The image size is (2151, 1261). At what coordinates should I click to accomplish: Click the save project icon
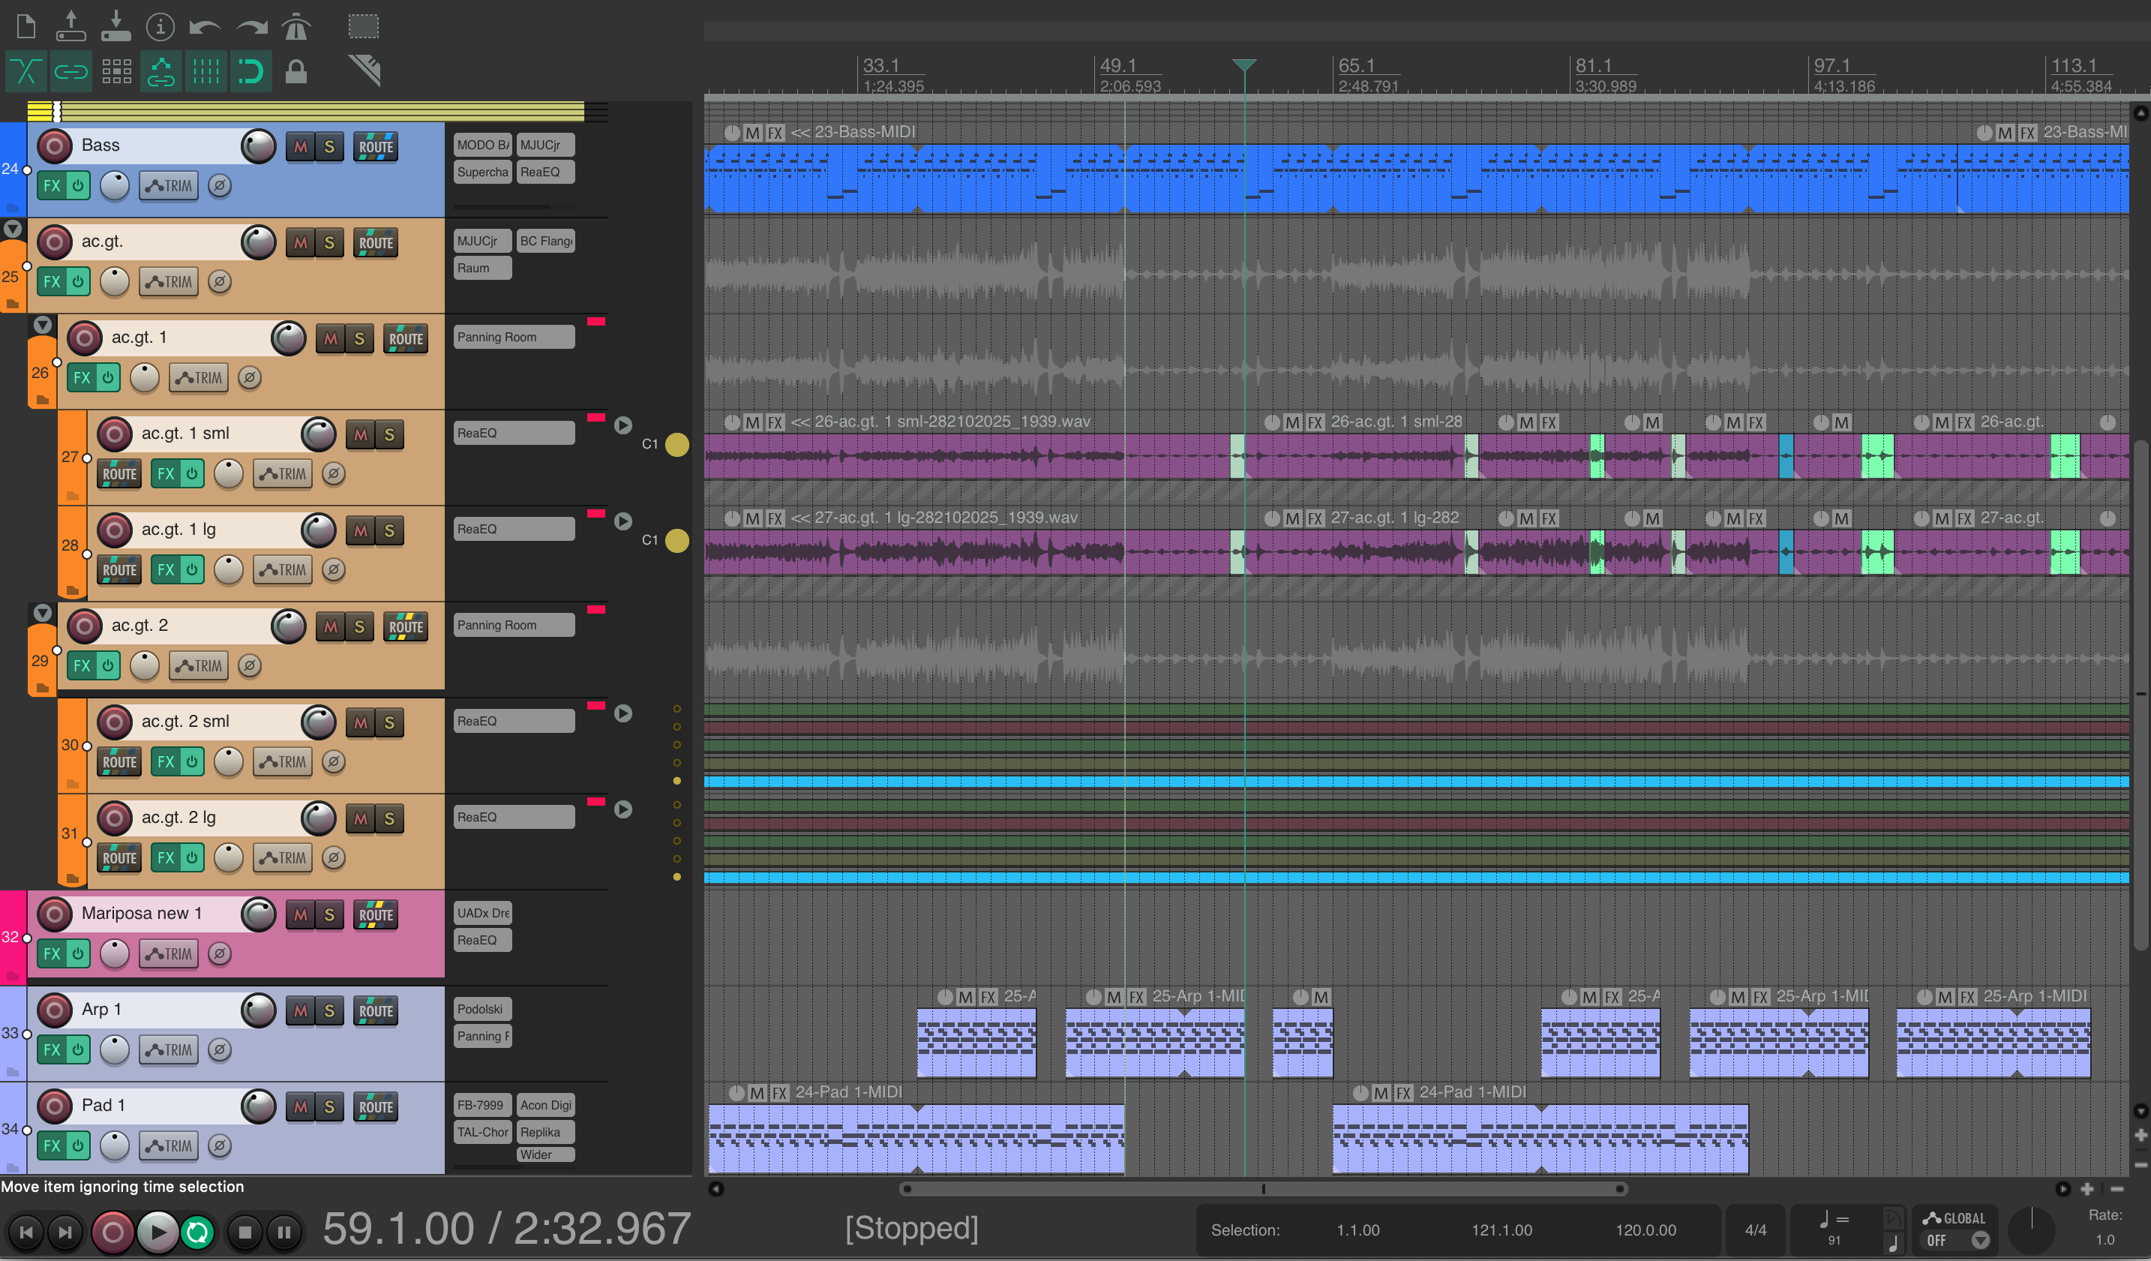pos(115,27)
